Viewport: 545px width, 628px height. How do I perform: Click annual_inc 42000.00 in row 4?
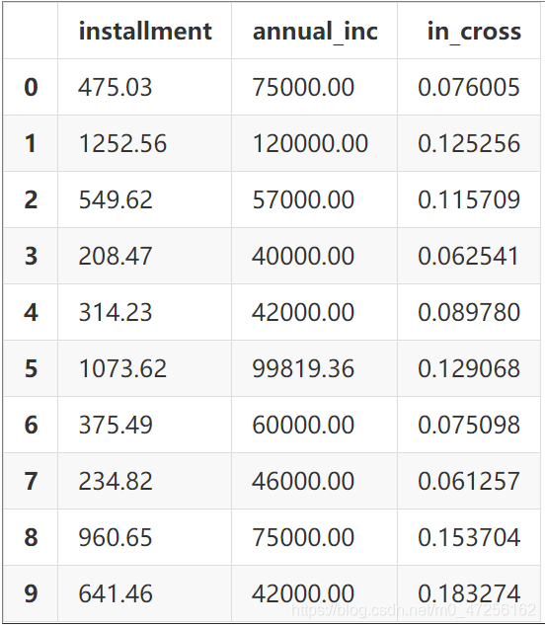[303, 312]
